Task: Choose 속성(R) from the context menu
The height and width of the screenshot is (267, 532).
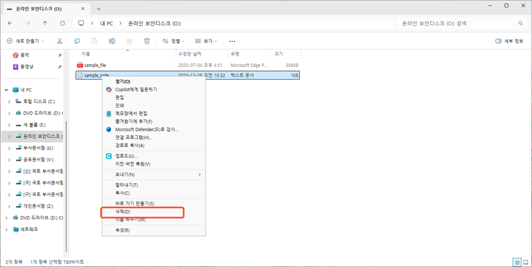Action: tap(122, 230)
